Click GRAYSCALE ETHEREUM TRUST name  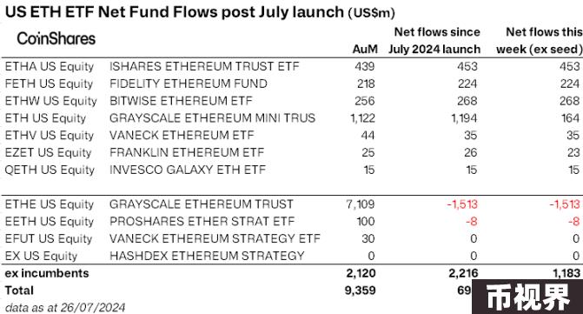202,204
